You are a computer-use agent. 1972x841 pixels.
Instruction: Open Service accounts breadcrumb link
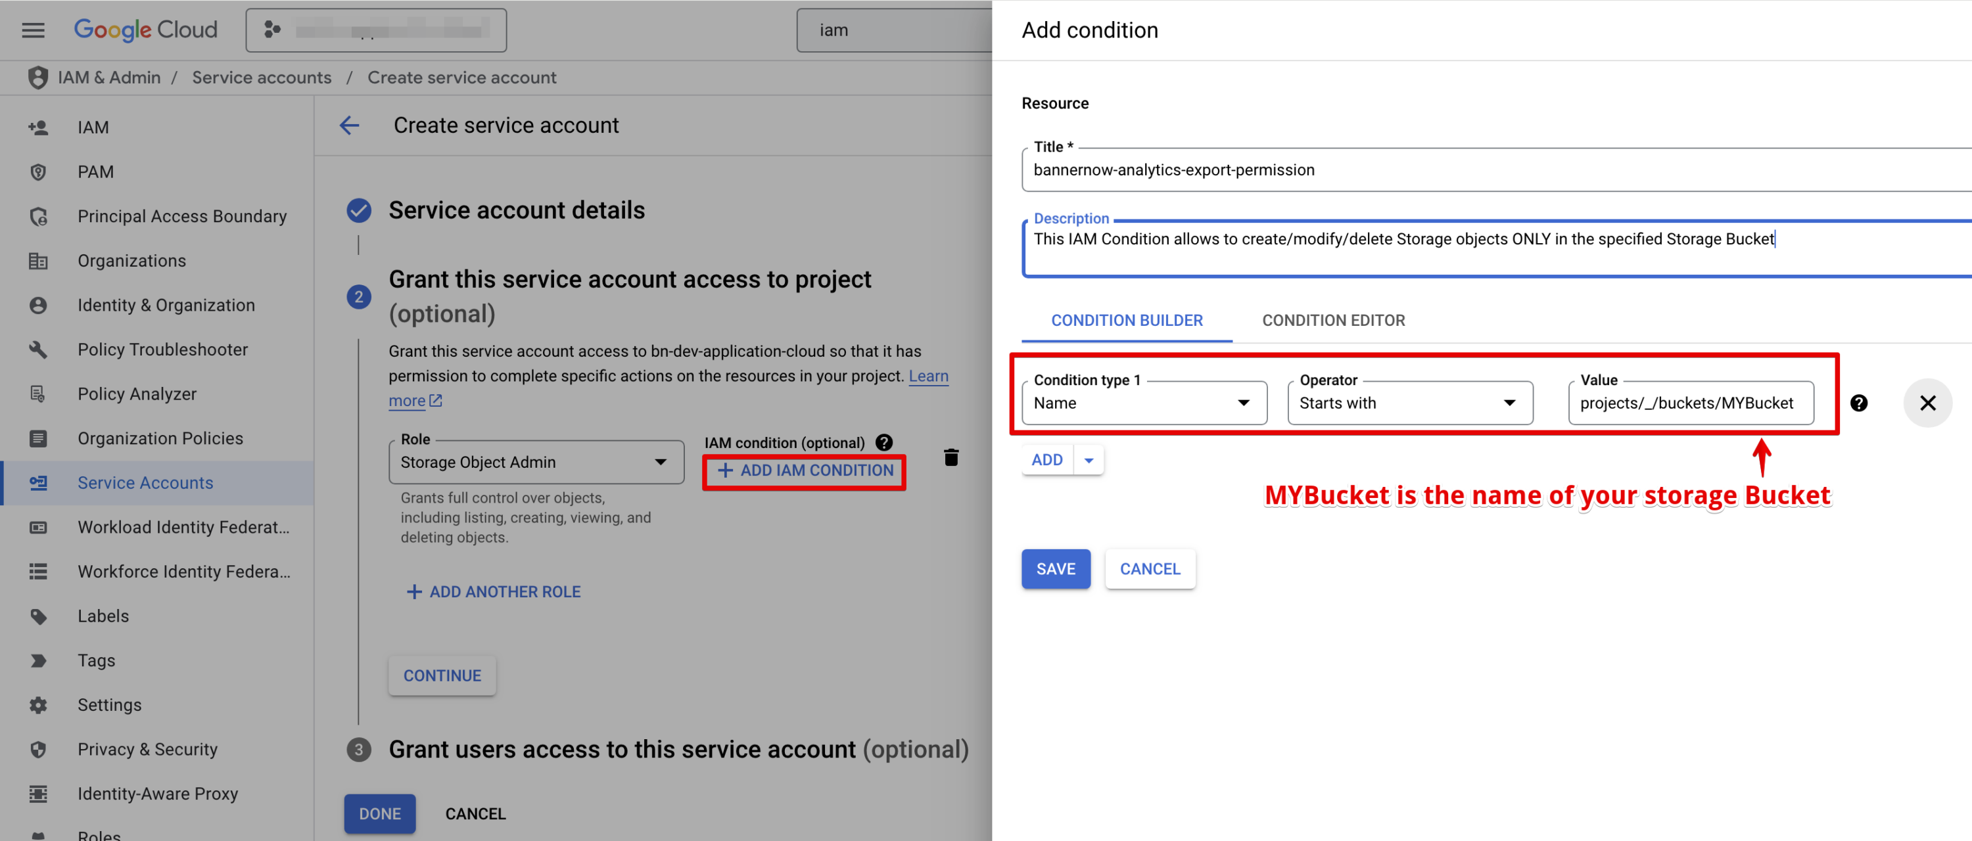261,78
